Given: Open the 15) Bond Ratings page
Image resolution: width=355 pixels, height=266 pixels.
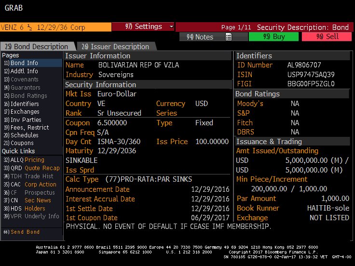Looking at the screenshot, I should (x=26, y=96).
